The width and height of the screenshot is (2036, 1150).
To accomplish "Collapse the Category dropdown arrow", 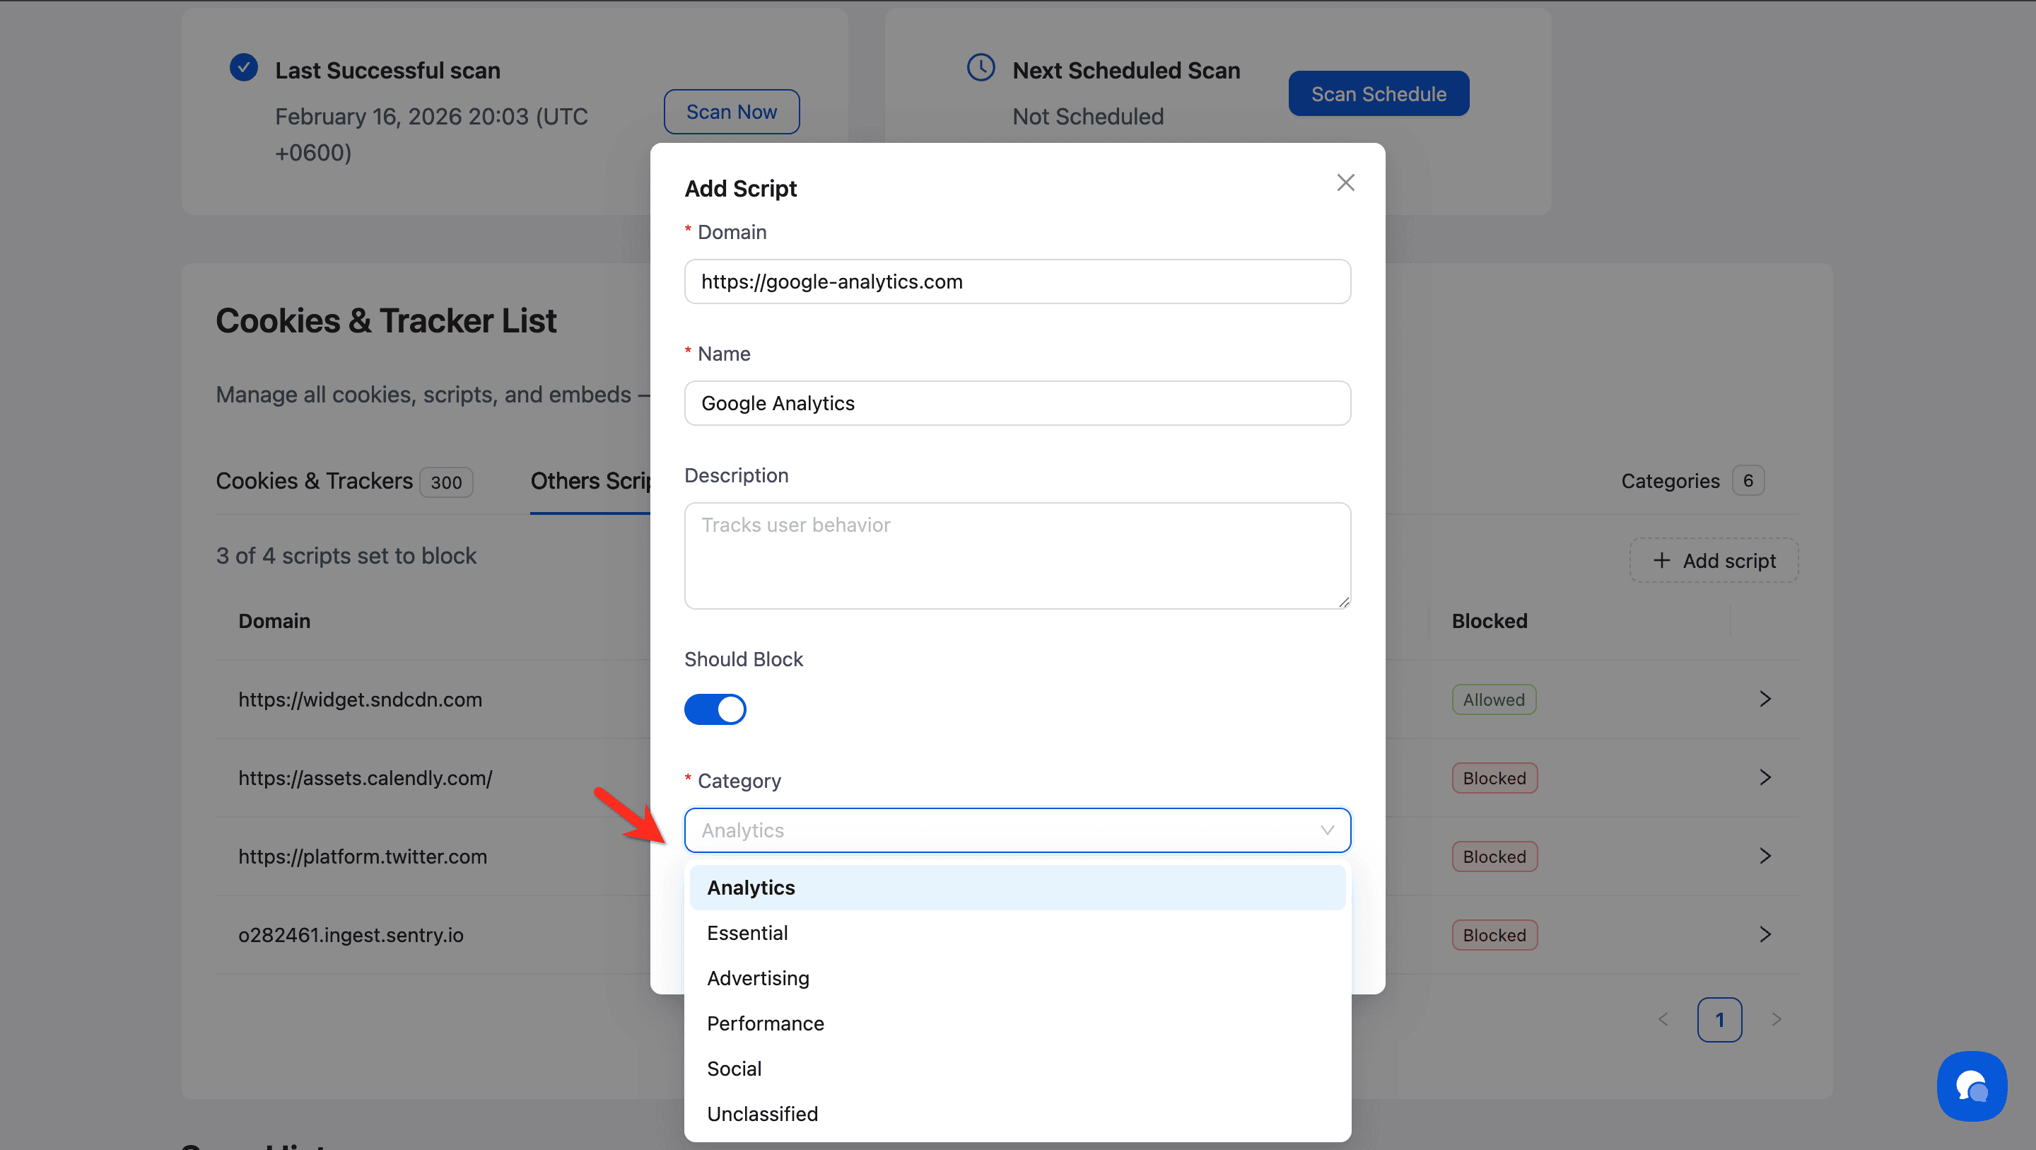I will 1327,830.
